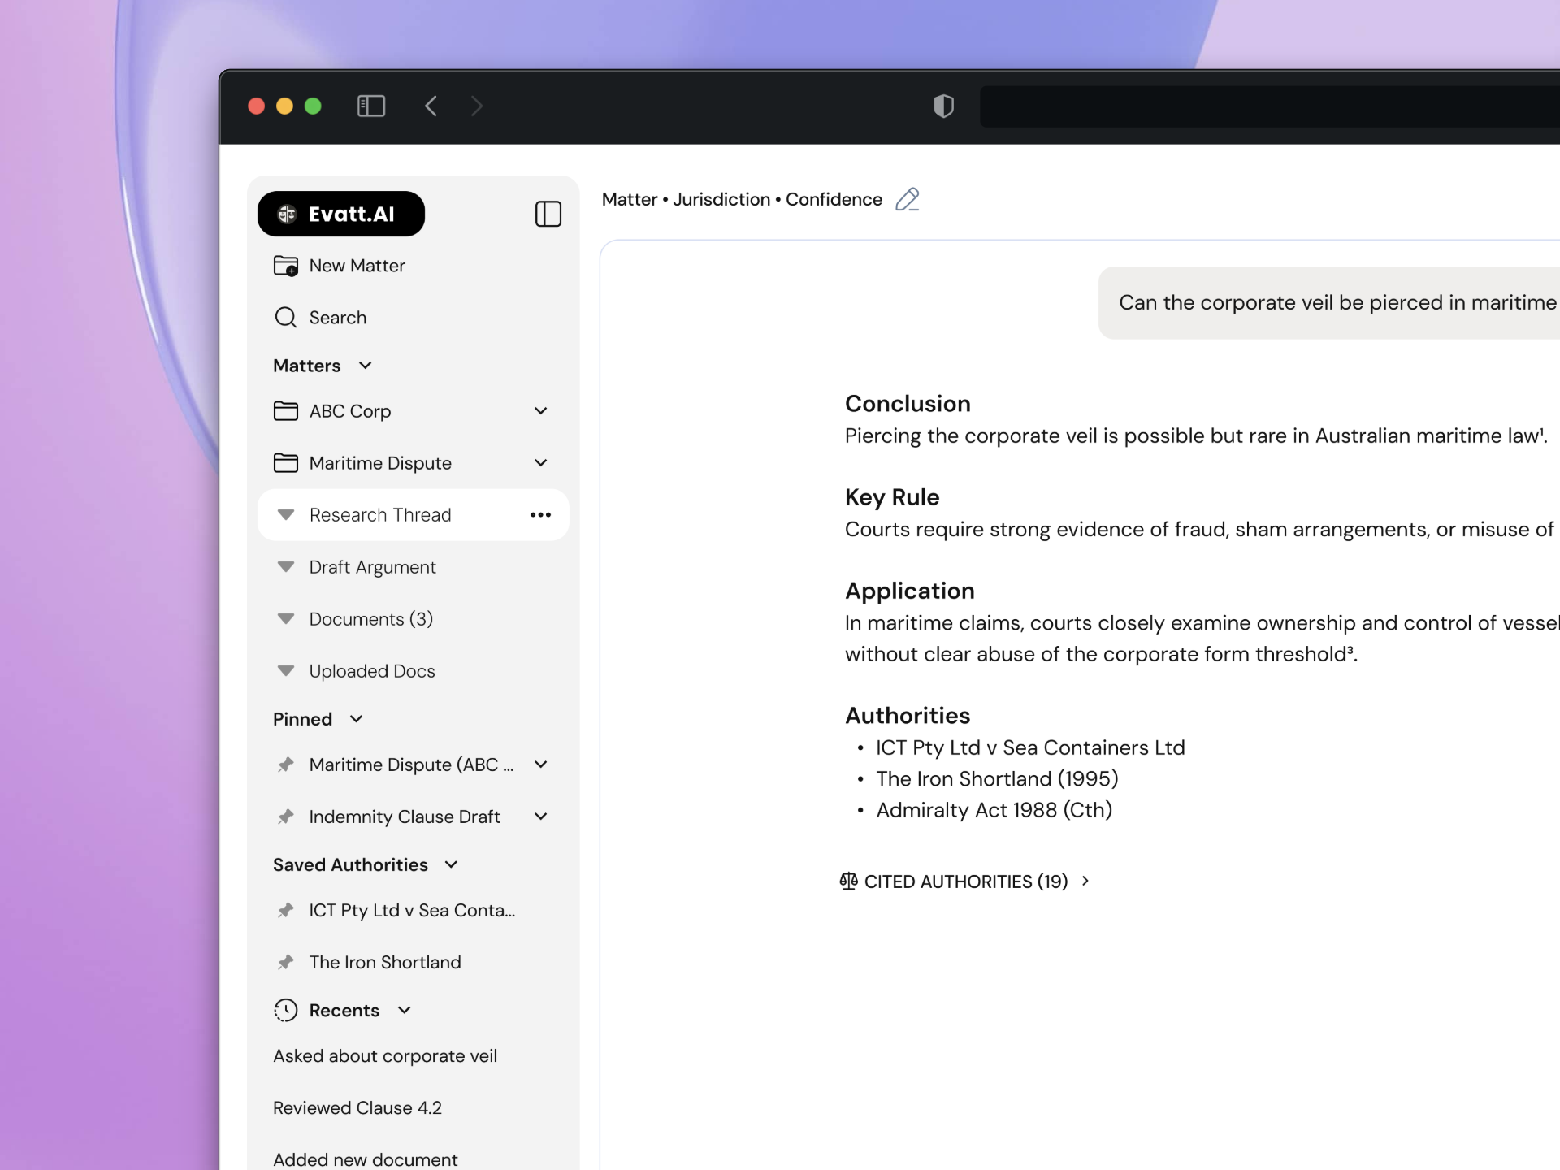The image size is (1560, 1170).
Task: Click the pin icon beside Indemnity Clause Draft
Action: click(x=285, y=817)
